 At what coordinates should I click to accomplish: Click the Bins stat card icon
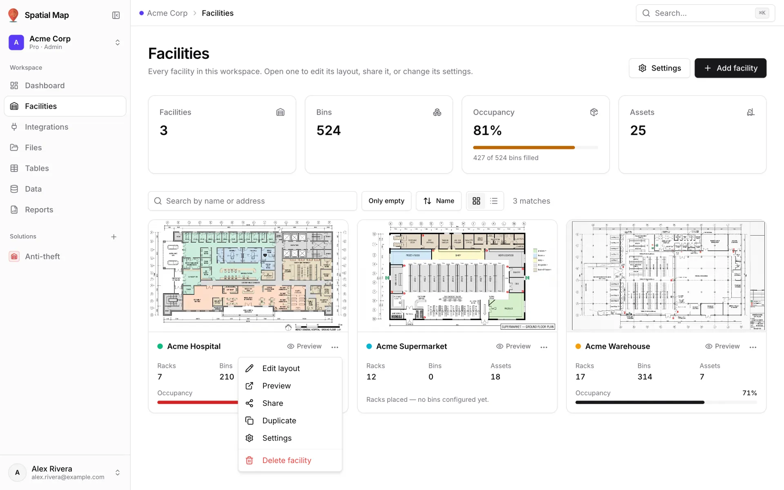coord(437,112)
